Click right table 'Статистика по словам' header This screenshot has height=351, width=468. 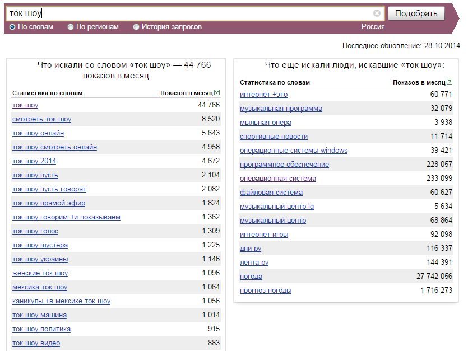click(275, 83)
